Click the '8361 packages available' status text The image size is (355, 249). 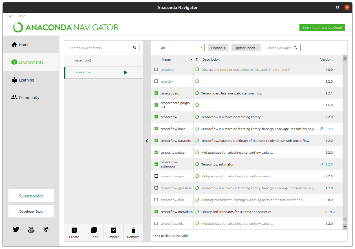[x=171, y=235]
